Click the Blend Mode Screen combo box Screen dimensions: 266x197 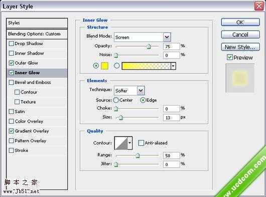pos(143,37)
